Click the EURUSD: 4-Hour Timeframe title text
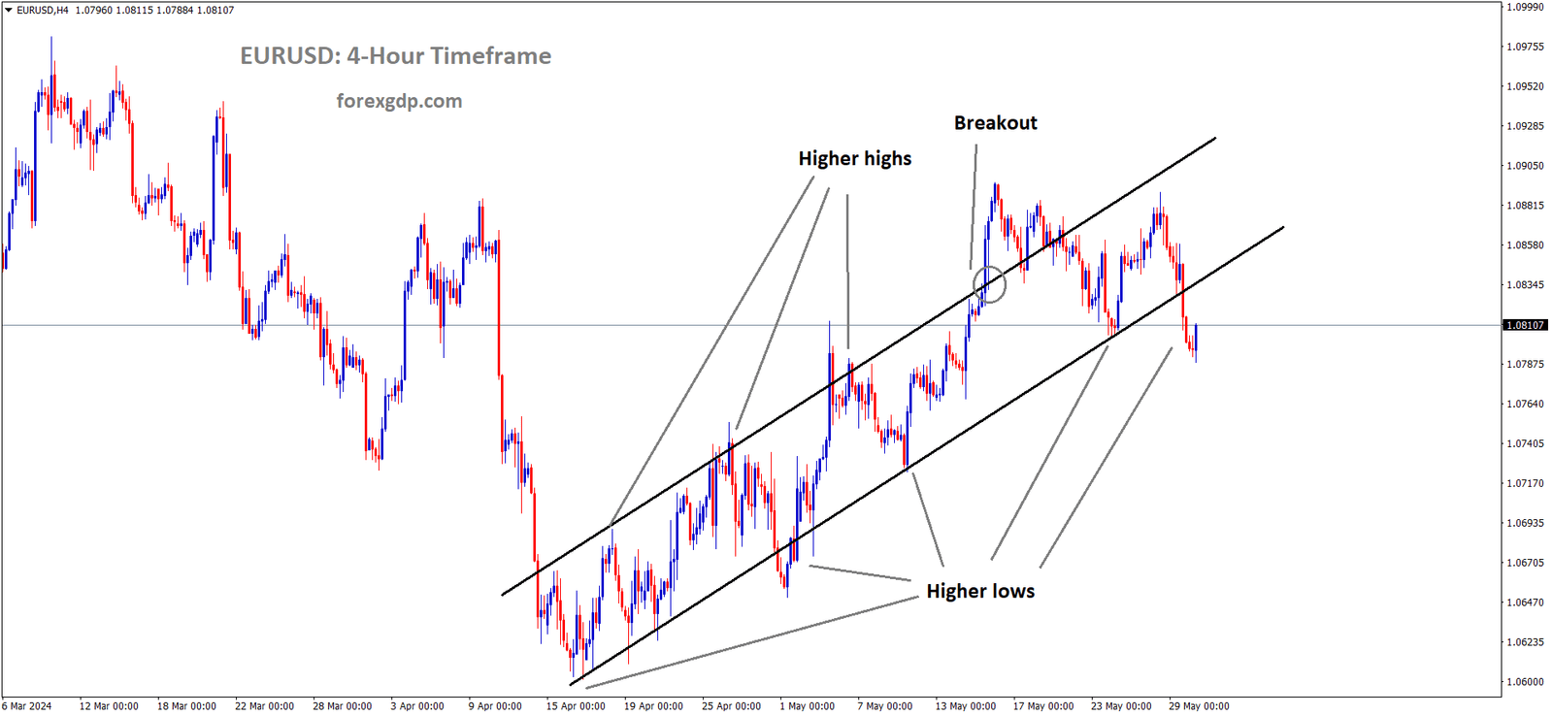The image size is (1553, 716). click(395, 56)
